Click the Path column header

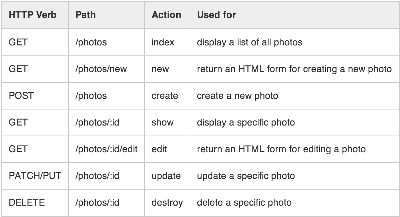[85, 15]
